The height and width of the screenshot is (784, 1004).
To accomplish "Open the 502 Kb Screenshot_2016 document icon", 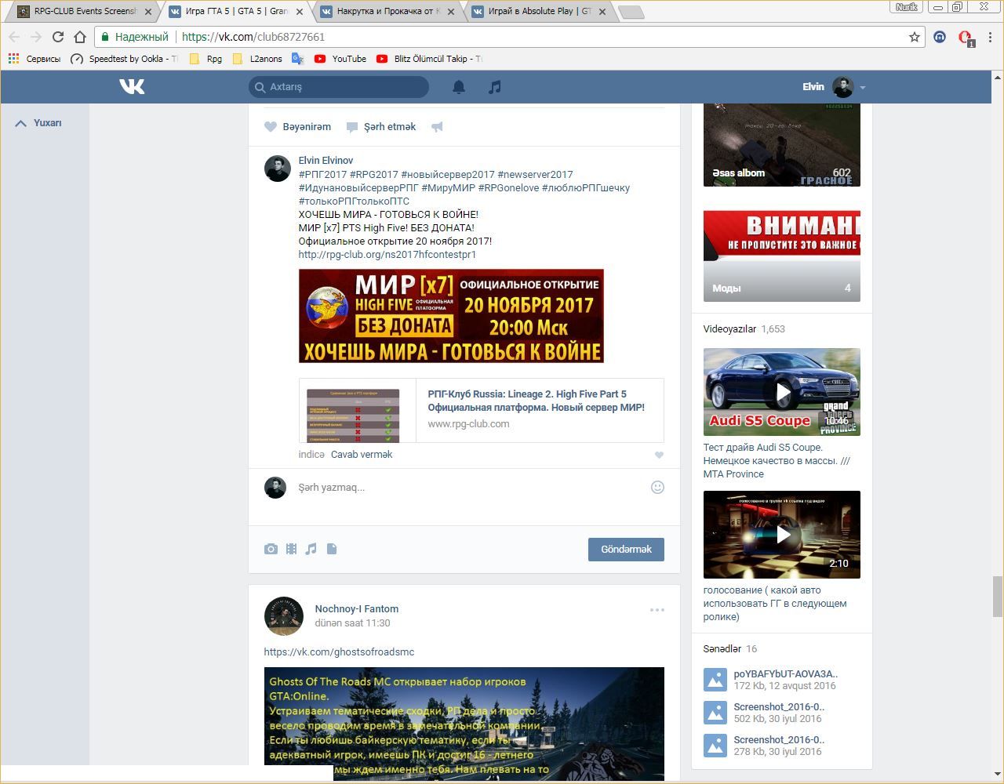I will 715,713.
